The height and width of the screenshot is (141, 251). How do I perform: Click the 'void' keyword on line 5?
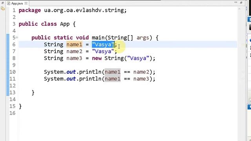82,38
